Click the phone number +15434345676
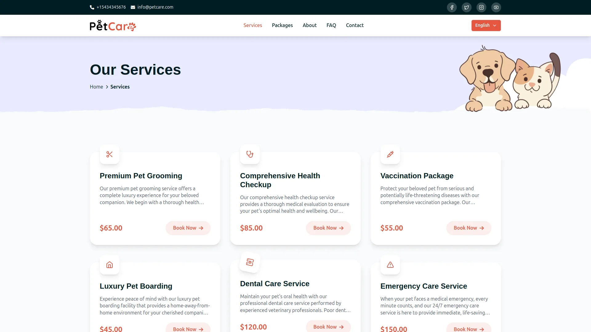Image resolution: width=591 pixels, height=332 pixels. (111, 7)
